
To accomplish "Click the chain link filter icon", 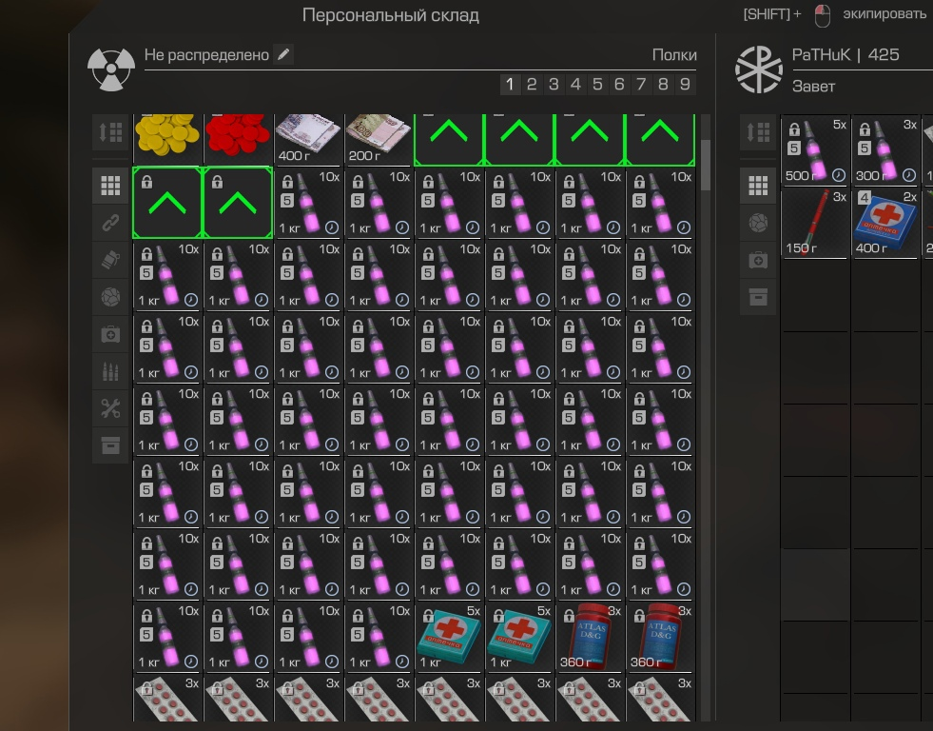I will click(110, 223).
